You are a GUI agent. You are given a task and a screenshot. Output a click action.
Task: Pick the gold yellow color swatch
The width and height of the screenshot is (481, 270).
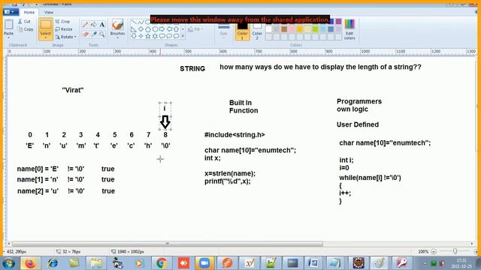[x=300, y=29]
